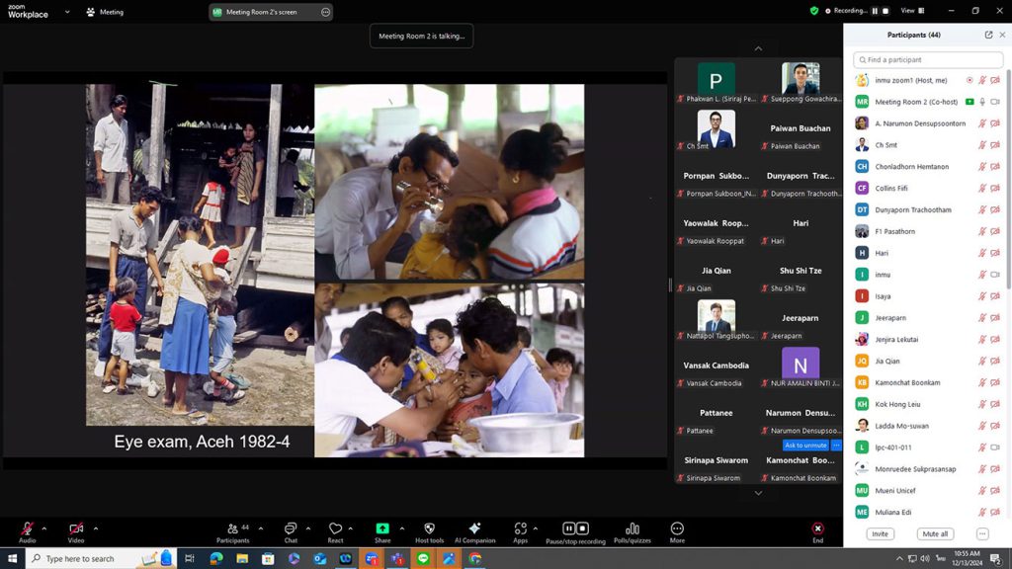
Task: Pop out the Participants panel
Action: [x=988, y=35]
